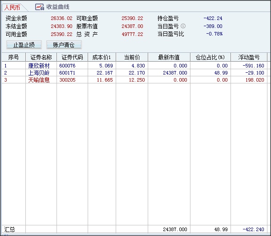Click serial number 1 in 康欣新材 row
This screenshot has height=236, width=271.
coord(5,66)
